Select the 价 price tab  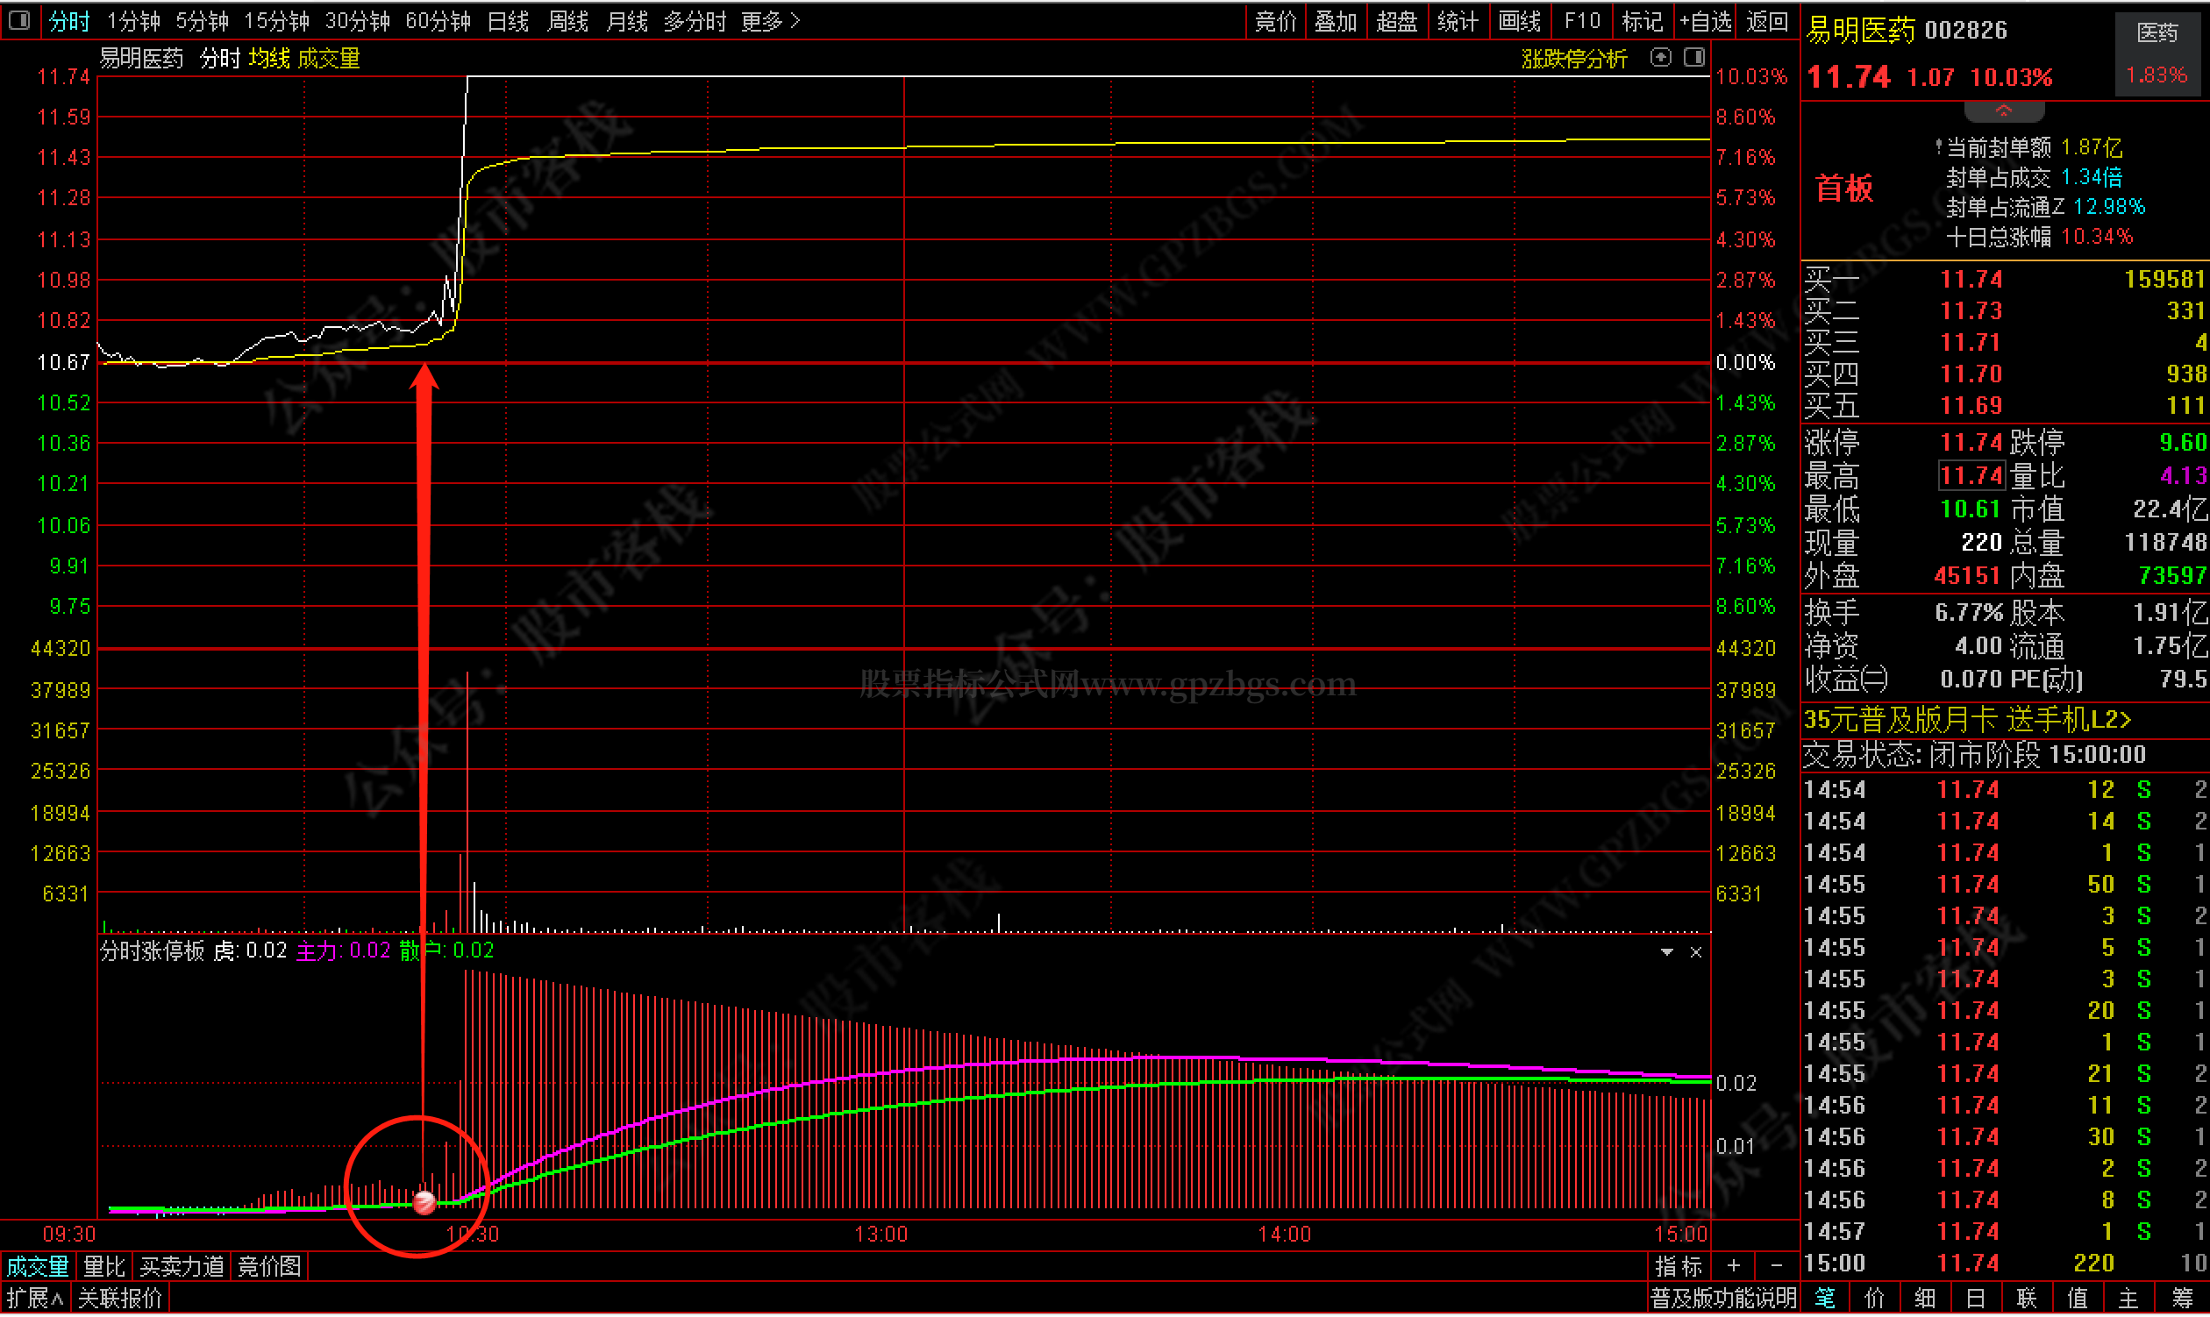pos(1874,1299)
